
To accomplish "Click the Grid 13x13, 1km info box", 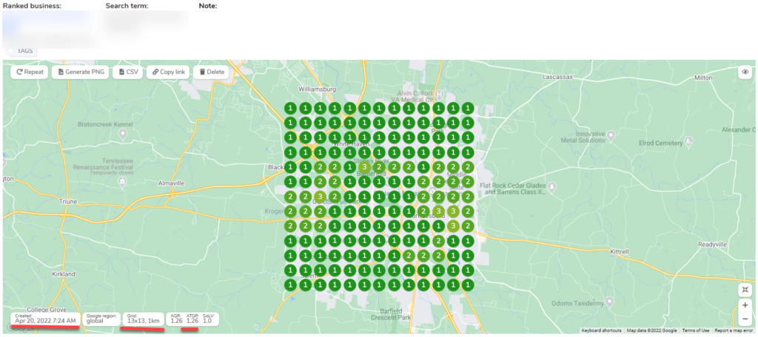I will (x=143, y=319).
